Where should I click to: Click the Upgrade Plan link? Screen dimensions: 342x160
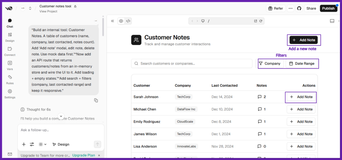(x=83, y=155)
